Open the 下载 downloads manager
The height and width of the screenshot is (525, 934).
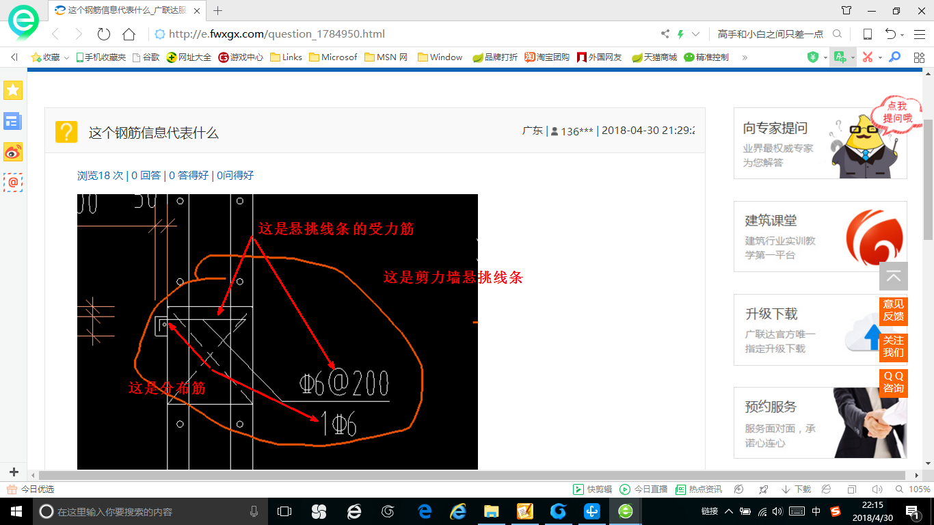click(x=797, y=489)
